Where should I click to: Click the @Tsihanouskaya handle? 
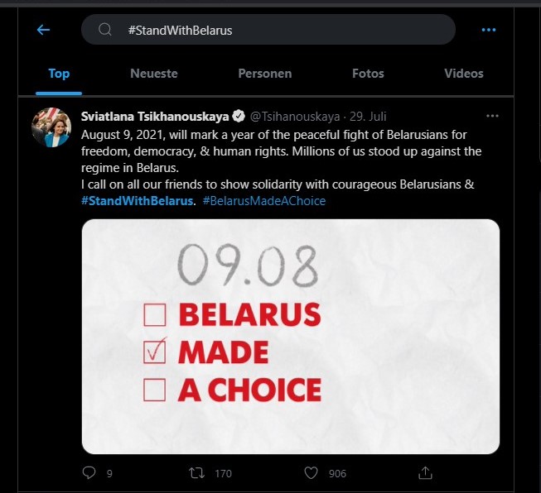click(295, 117)
